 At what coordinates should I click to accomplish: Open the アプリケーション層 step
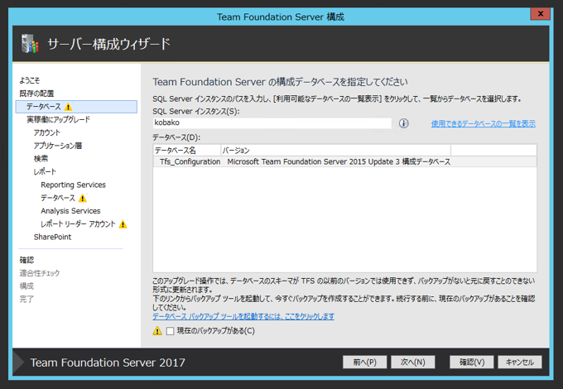(x=58, y=146)
